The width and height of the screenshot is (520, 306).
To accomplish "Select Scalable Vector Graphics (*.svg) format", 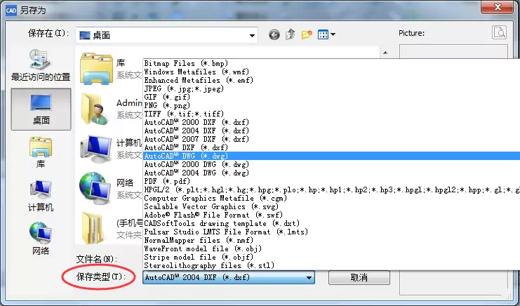I will click(x=331, y=206).
